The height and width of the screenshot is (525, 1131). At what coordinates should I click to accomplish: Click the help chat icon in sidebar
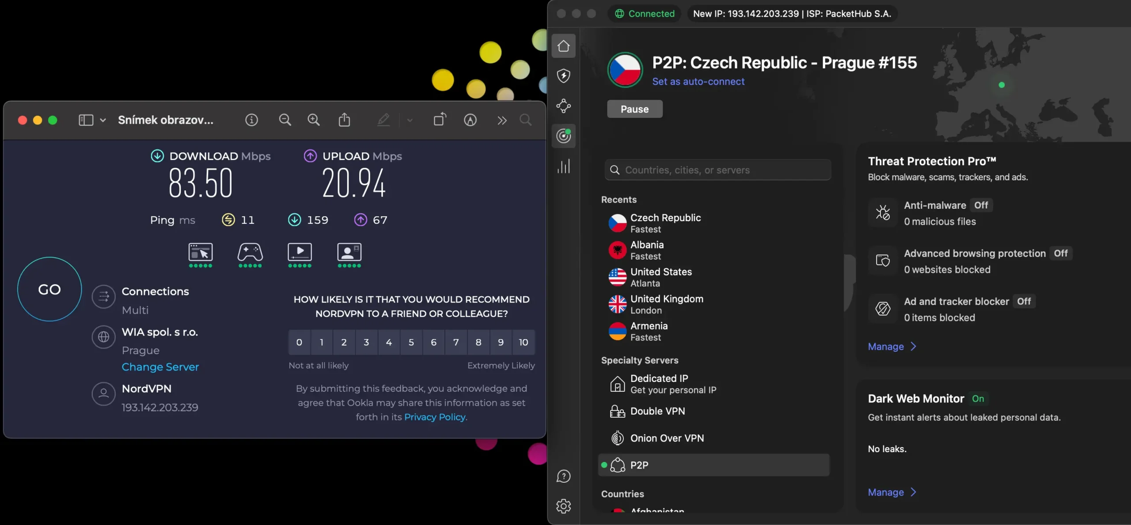[x=563, y=476]
